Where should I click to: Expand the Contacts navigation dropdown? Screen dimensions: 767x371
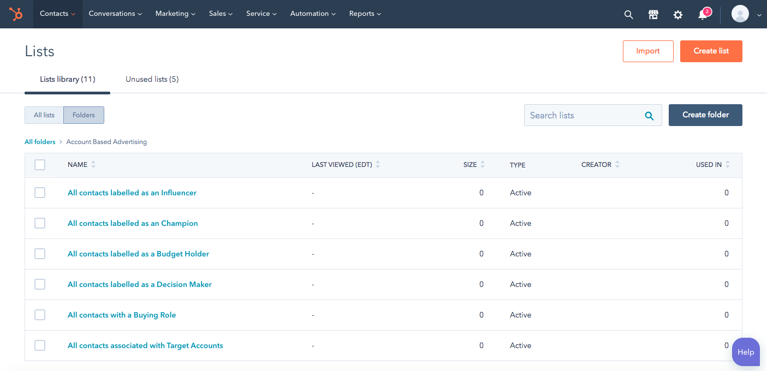click(x=57, y=14)
